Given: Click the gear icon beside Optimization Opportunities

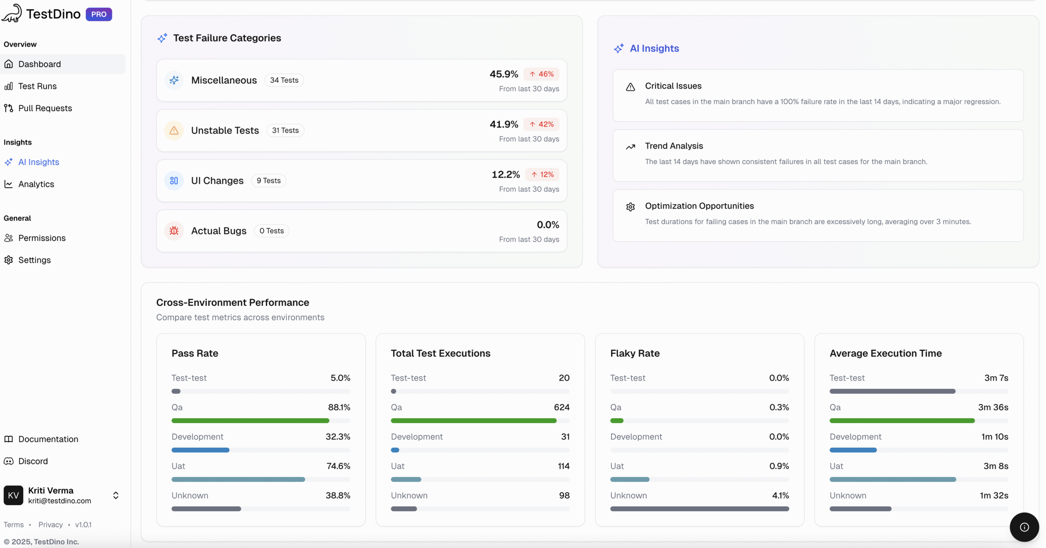Looking at the screenshot, I should click(630, 207).
